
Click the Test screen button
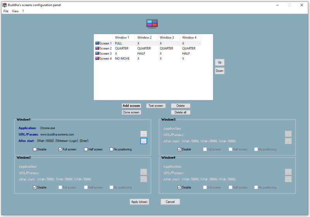156,106
